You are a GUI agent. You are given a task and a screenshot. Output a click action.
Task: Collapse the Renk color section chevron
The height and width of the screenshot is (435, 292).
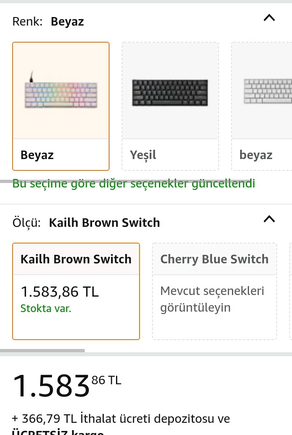tap(269, 18)
